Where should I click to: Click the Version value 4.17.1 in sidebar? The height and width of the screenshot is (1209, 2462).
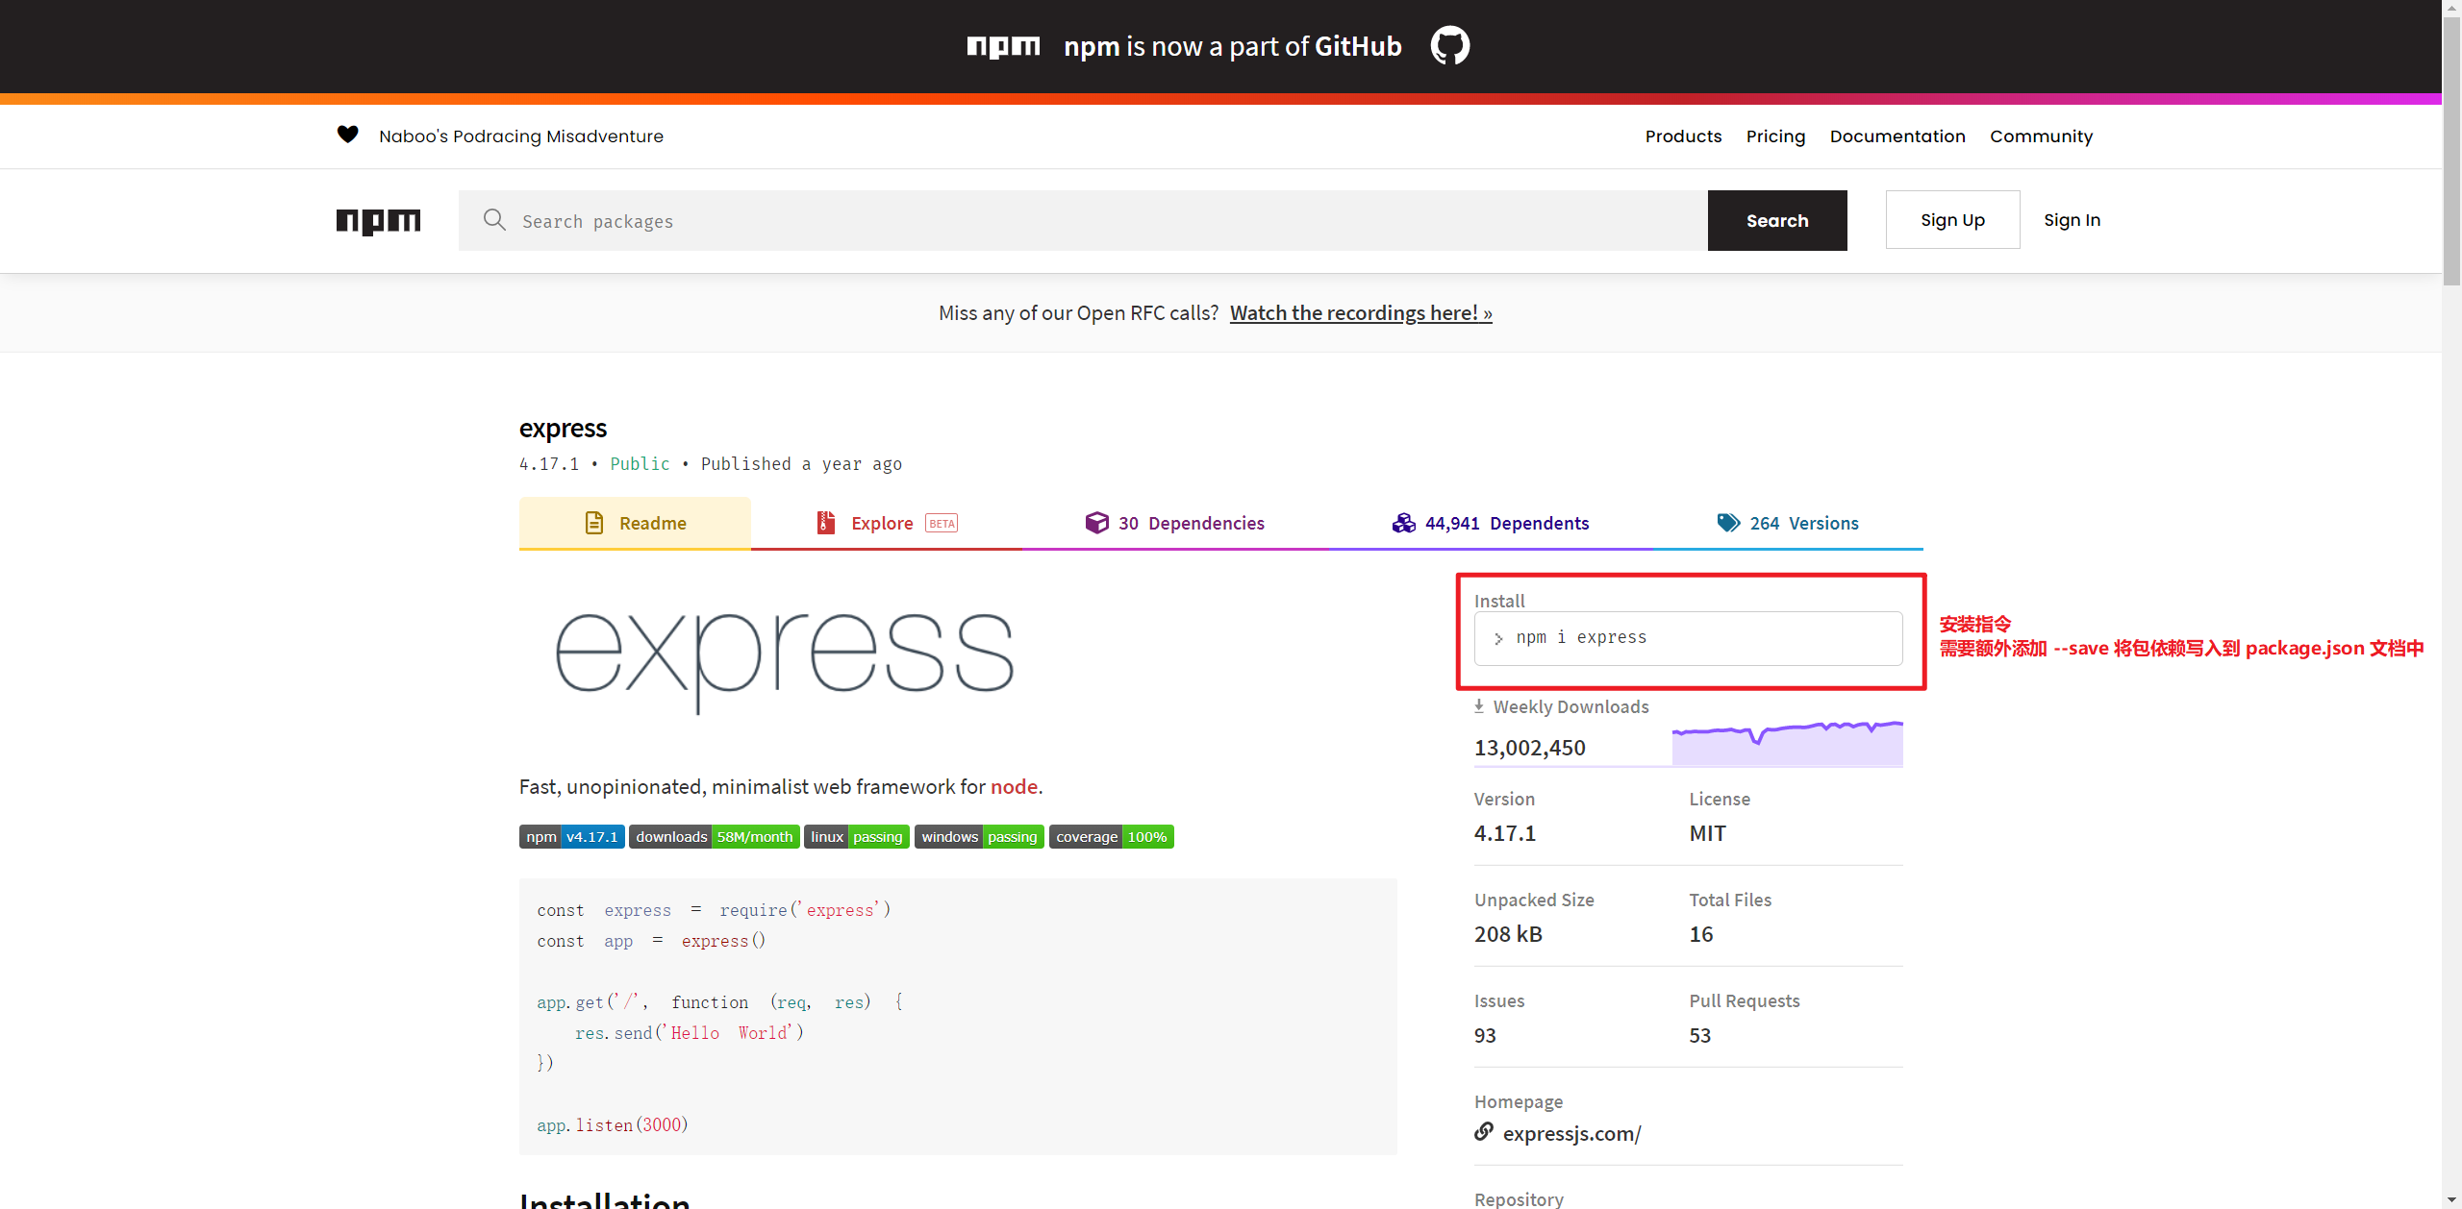coord(1504,833)
